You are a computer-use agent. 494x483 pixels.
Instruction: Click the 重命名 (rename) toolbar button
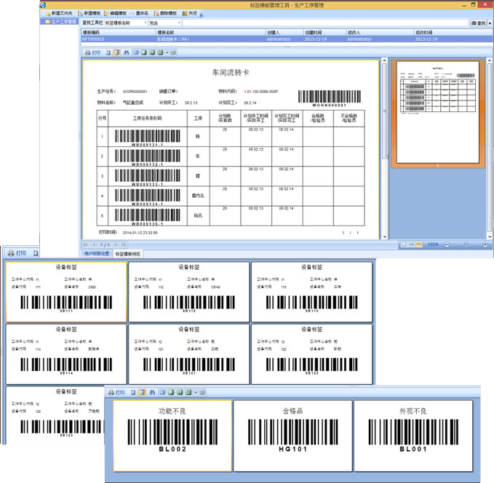(140, 13)
